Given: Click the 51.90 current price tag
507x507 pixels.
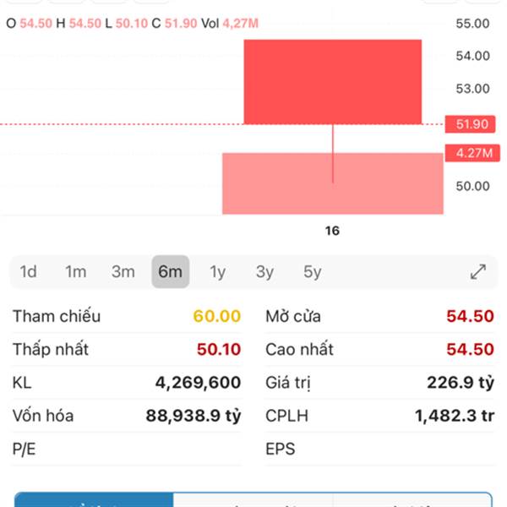Looking at the screenshot, I should coord(472,124).
